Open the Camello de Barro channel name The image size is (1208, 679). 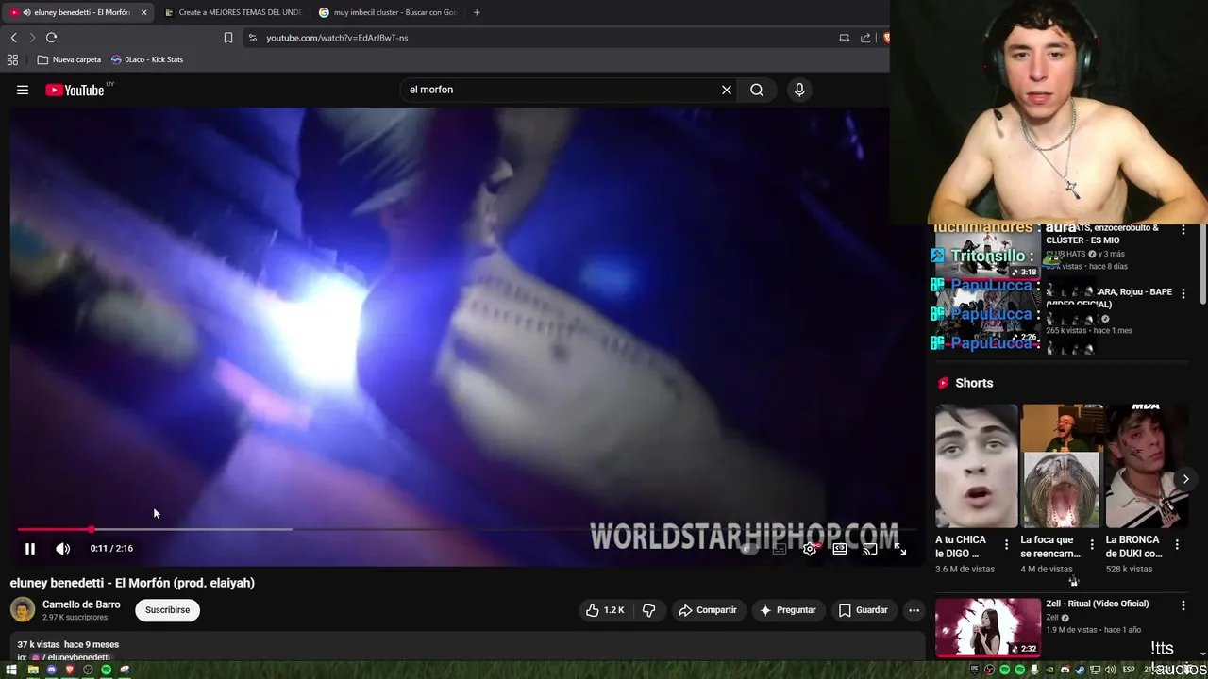[81, 604]
